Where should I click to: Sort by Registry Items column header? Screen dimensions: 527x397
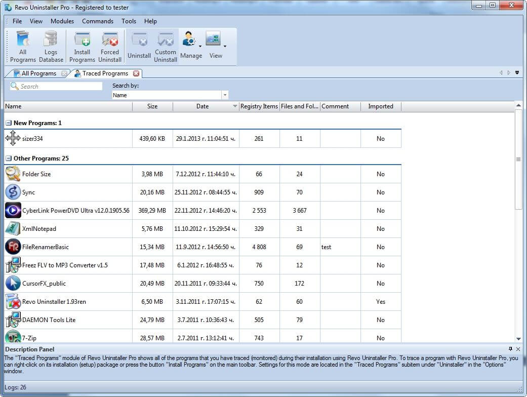point(259,106)
